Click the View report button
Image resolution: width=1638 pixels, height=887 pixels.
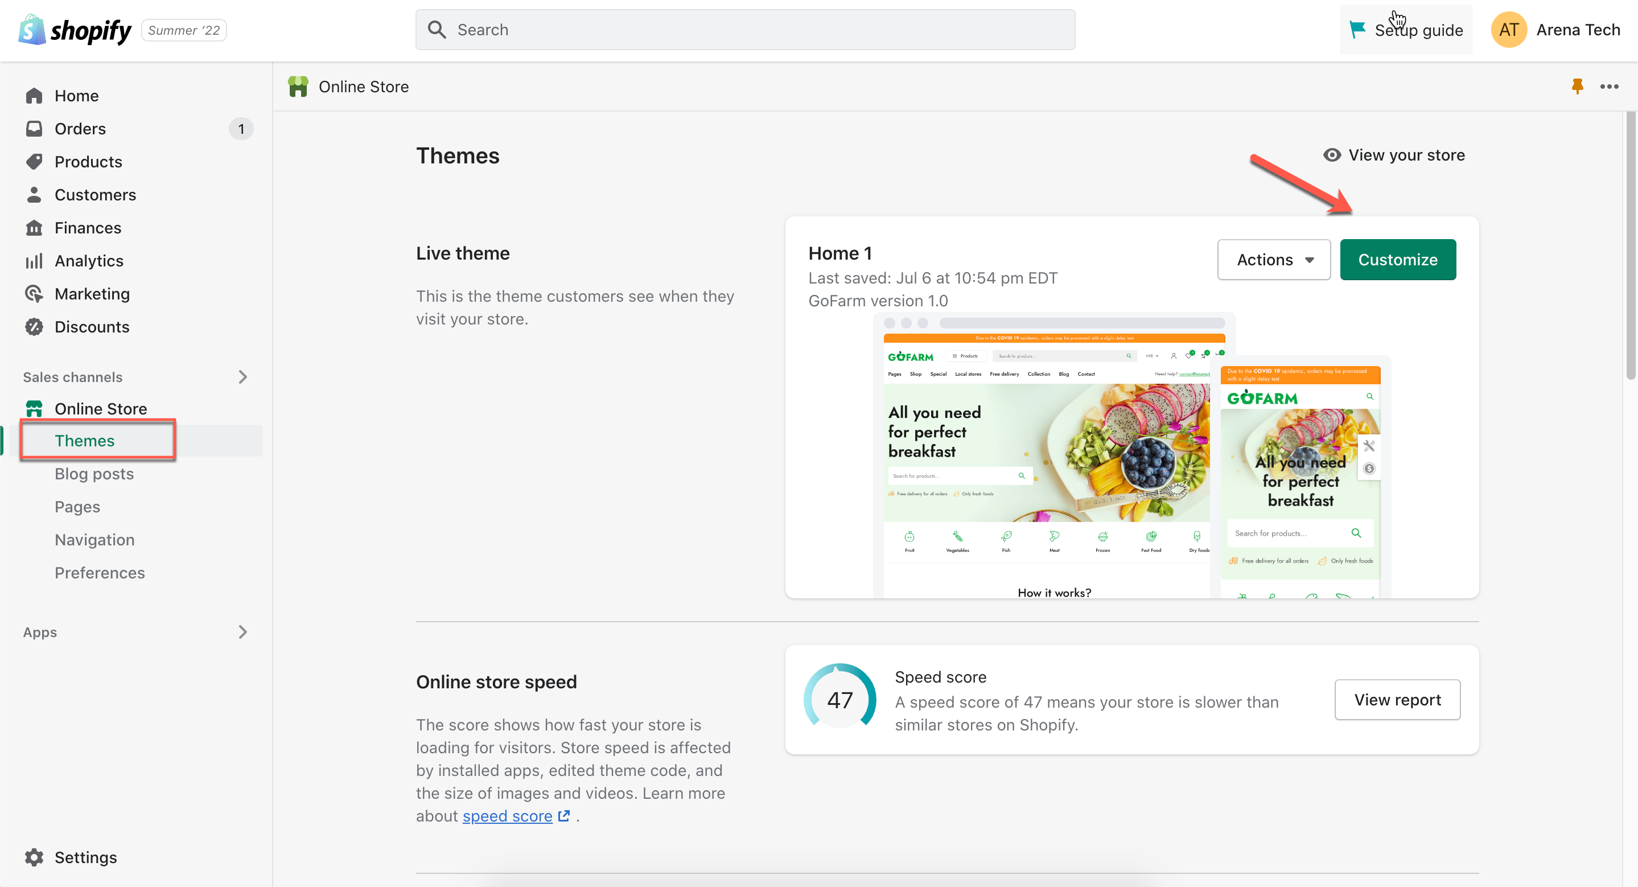point(1397,700)
